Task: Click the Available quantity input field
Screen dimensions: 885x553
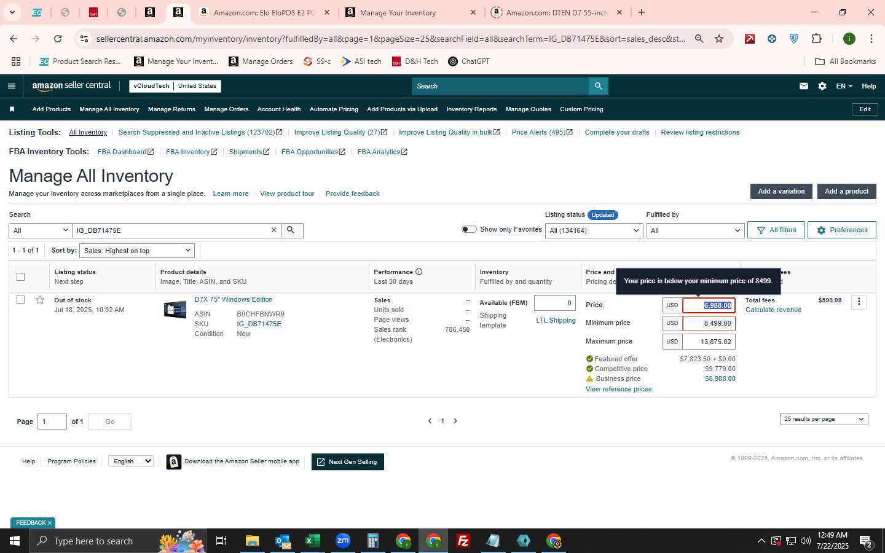Action: click(554, 303)
